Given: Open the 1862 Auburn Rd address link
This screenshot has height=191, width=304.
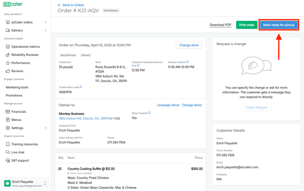Looking at the screenshot, I should click(x=83, y=118).
